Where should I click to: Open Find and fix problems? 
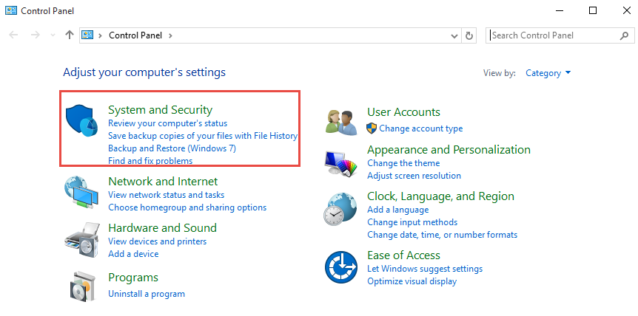pyautogui.click(x=150, y=161)
